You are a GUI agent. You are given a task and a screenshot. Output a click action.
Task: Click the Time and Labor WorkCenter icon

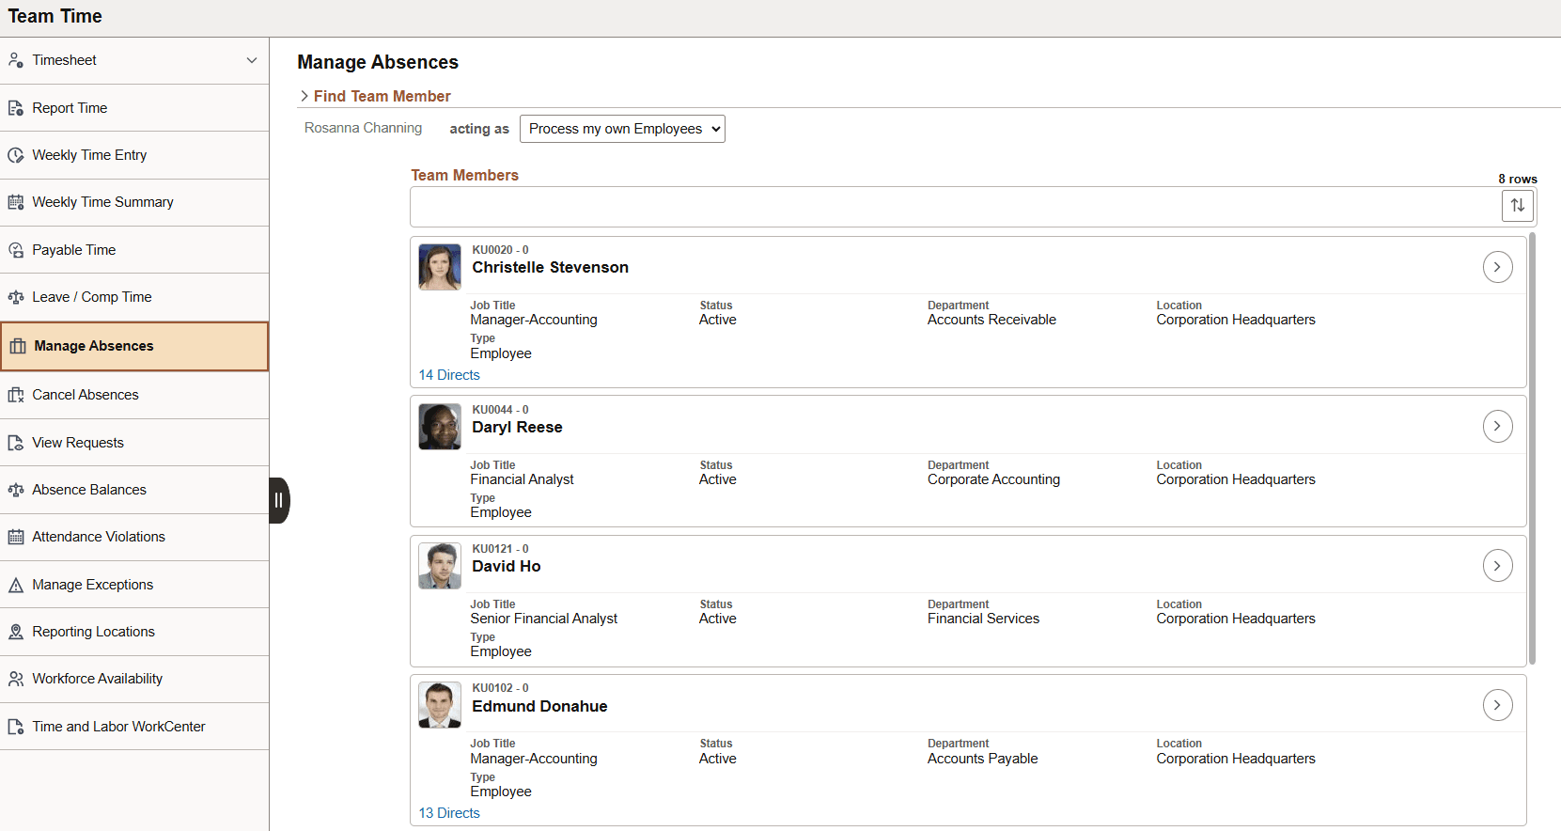click(16, 727)
